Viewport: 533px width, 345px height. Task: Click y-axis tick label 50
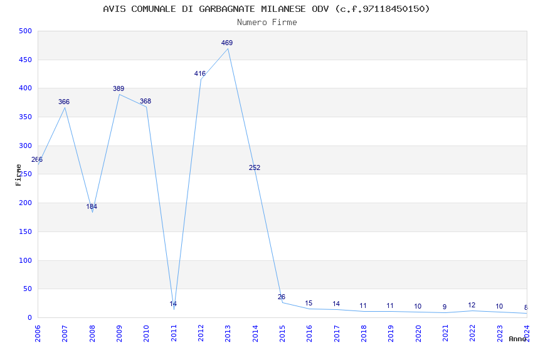pos(28,289)
